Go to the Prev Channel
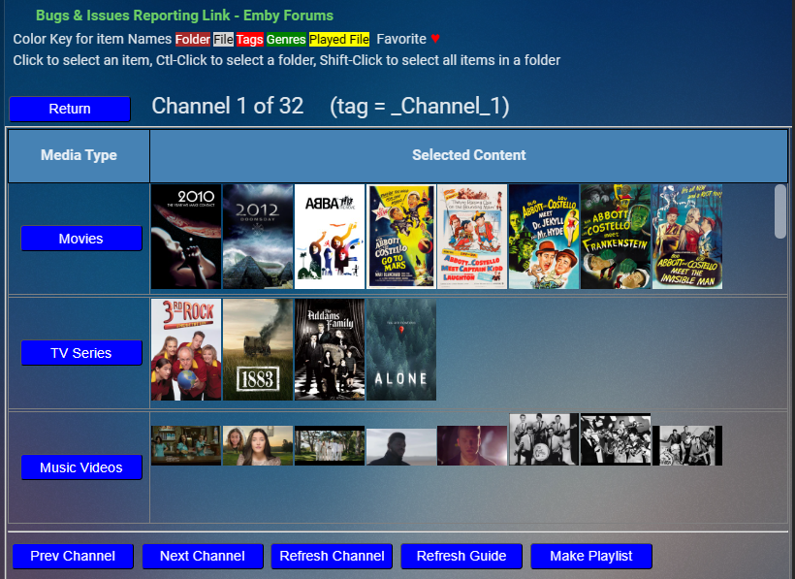This screenshot has width=795, height=579. click(73, 556)
